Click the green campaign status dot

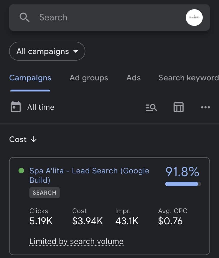[21, 171]
